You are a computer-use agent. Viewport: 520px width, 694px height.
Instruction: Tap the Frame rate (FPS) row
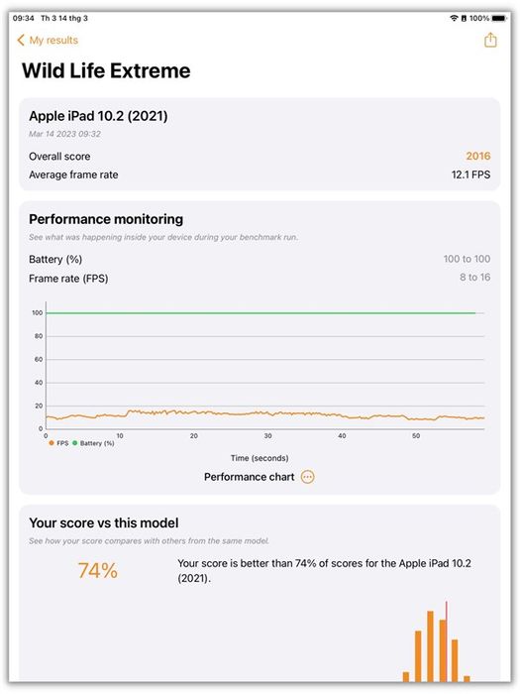tap(260, 278)
